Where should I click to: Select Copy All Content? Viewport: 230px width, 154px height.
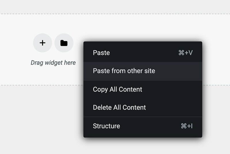(143, 90)
